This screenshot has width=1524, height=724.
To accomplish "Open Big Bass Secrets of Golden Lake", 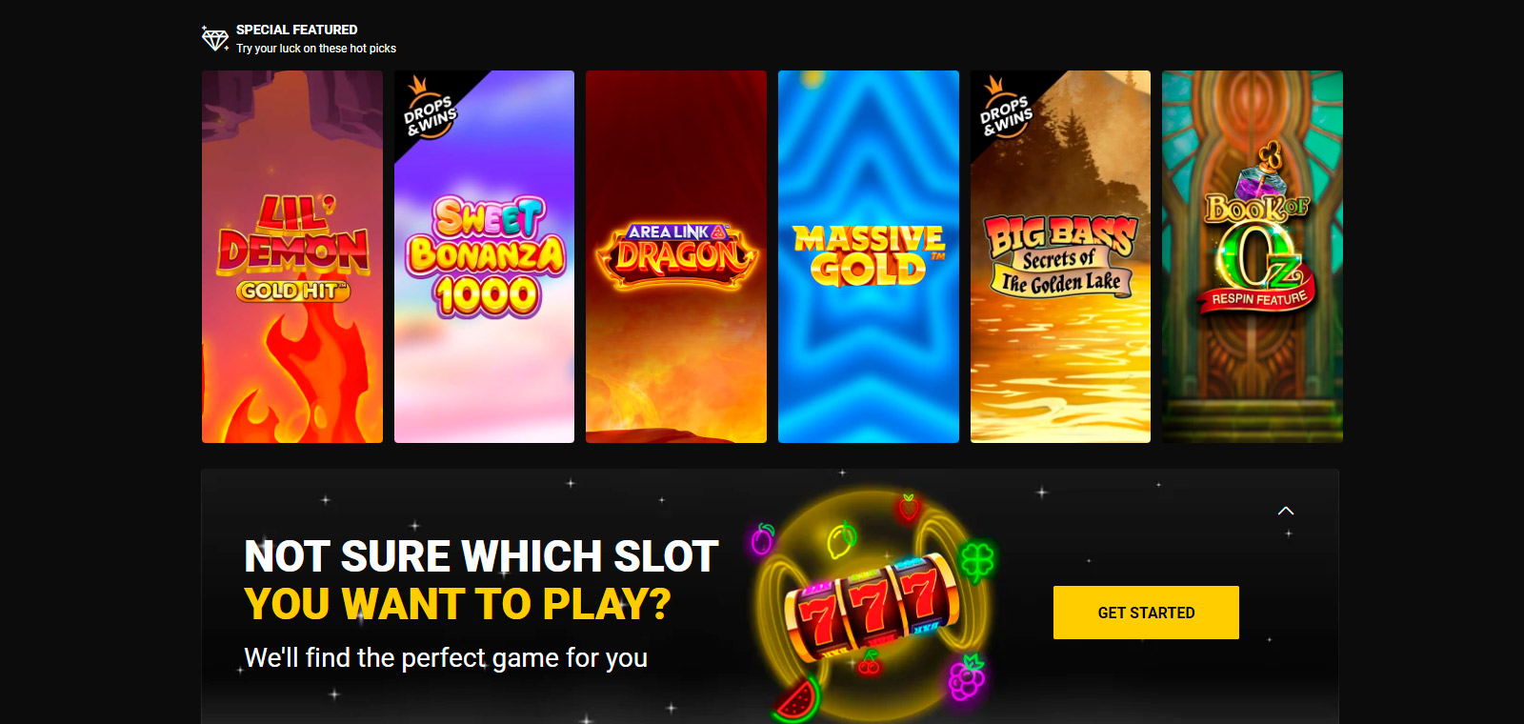I will 1060,256.
